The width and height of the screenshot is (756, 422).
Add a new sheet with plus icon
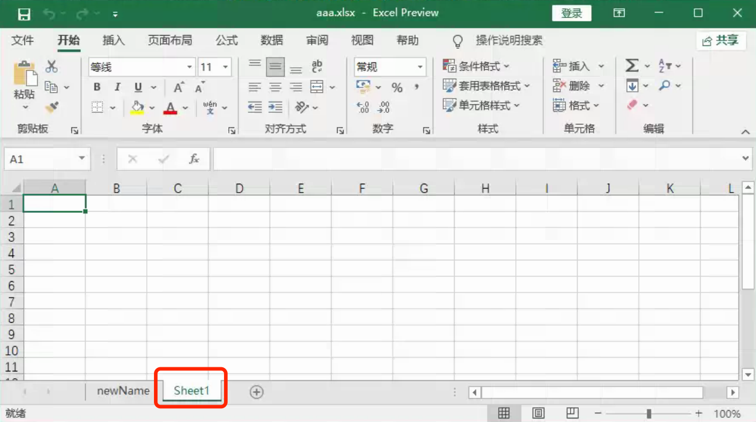pyautogui.click(x=256, y=392)
